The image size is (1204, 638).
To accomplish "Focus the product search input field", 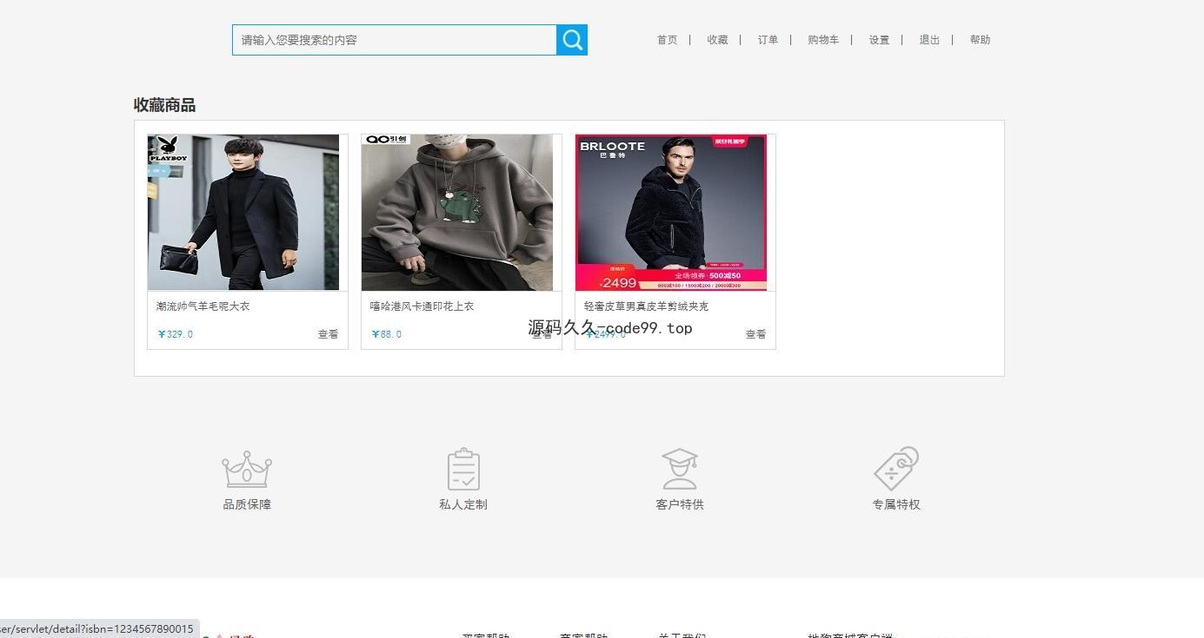I will pyautogui.click(x=395, y=40).
